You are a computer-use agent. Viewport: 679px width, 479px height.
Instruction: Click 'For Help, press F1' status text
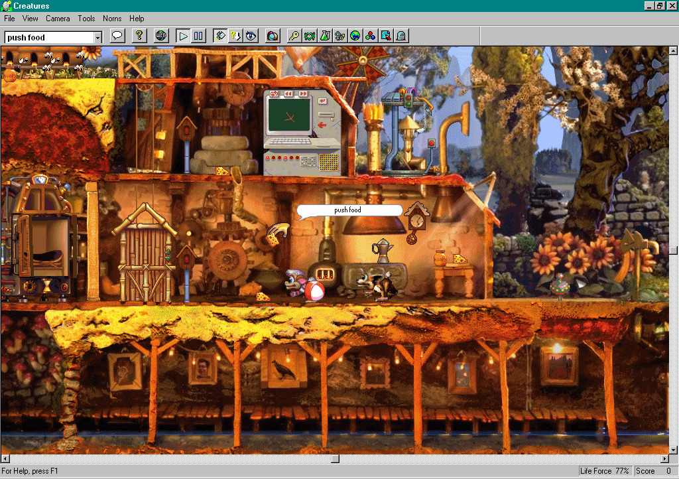point(30,471)
